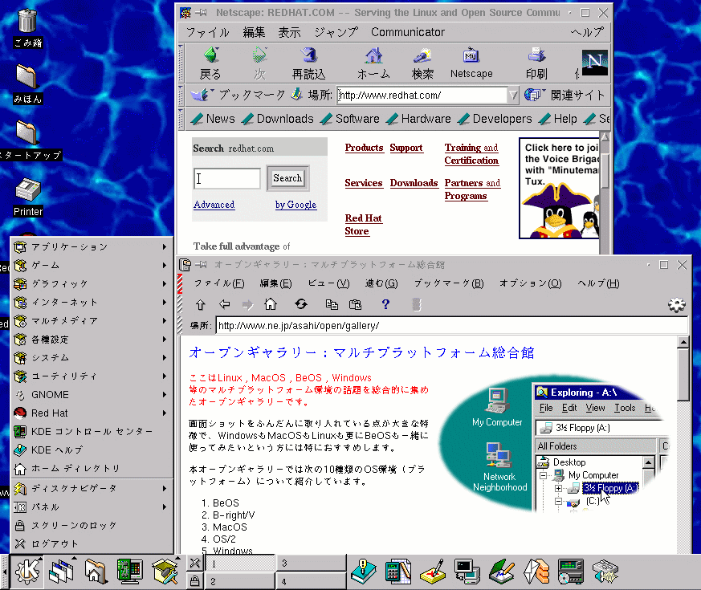Screen dimensions: 701x590
Task: Open the home folder icon on the panel
Action: [96, 572]
